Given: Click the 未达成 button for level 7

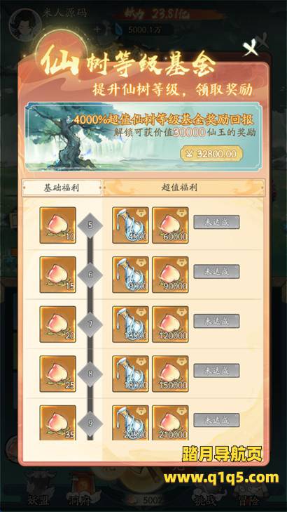Looking at the screenshot, I should tap(216, 321).
